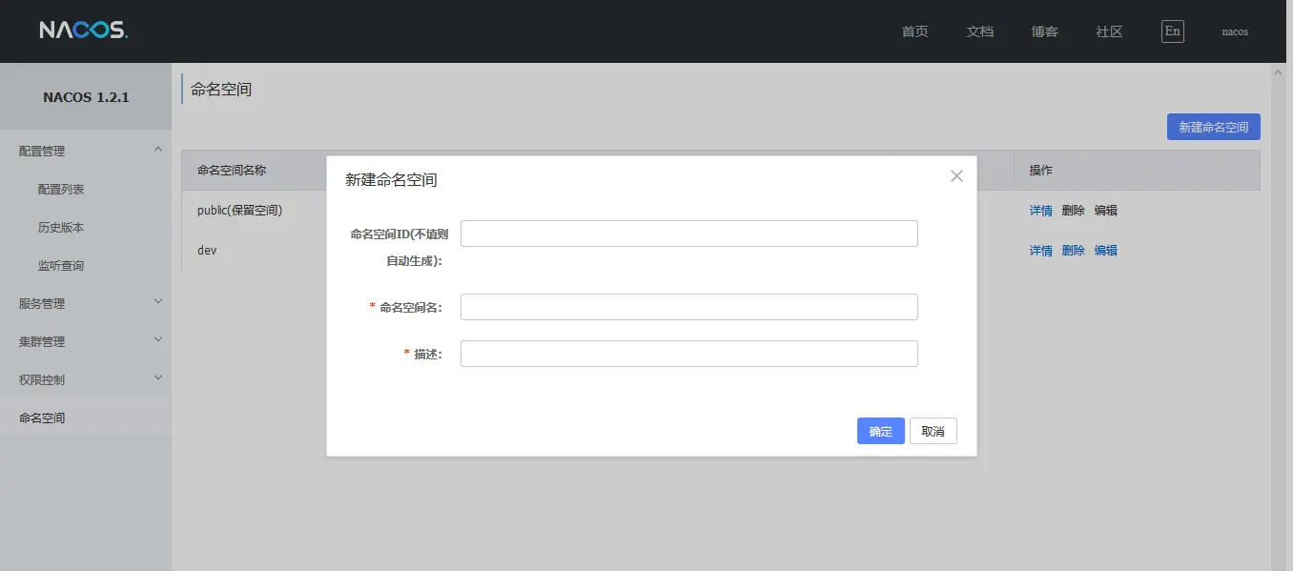Click 删除 in the public row
Screen dimensions: 1293x571
pyautogui.click(x=1073, y=211)
